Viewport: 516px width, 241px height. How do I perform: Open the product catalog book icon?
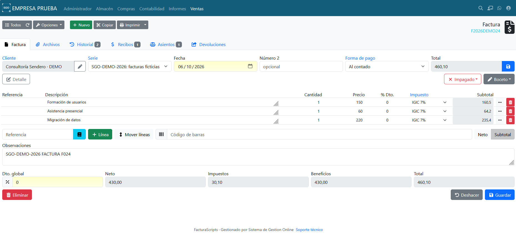(x=79, y=135)
